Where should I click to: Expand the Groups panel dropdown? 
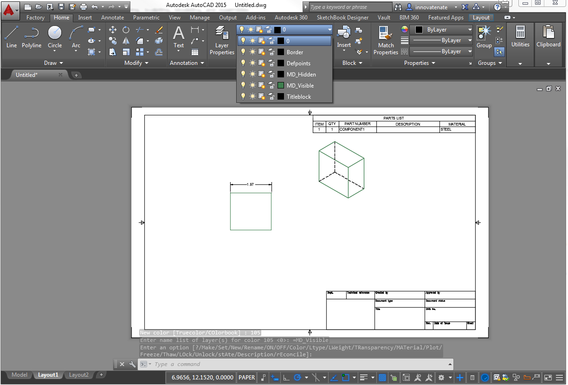pos(490,63)
